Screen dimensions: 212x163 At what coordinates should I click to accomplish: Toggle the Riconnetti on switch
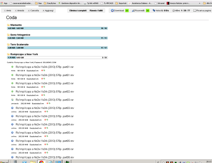click(x=148, y=11)
